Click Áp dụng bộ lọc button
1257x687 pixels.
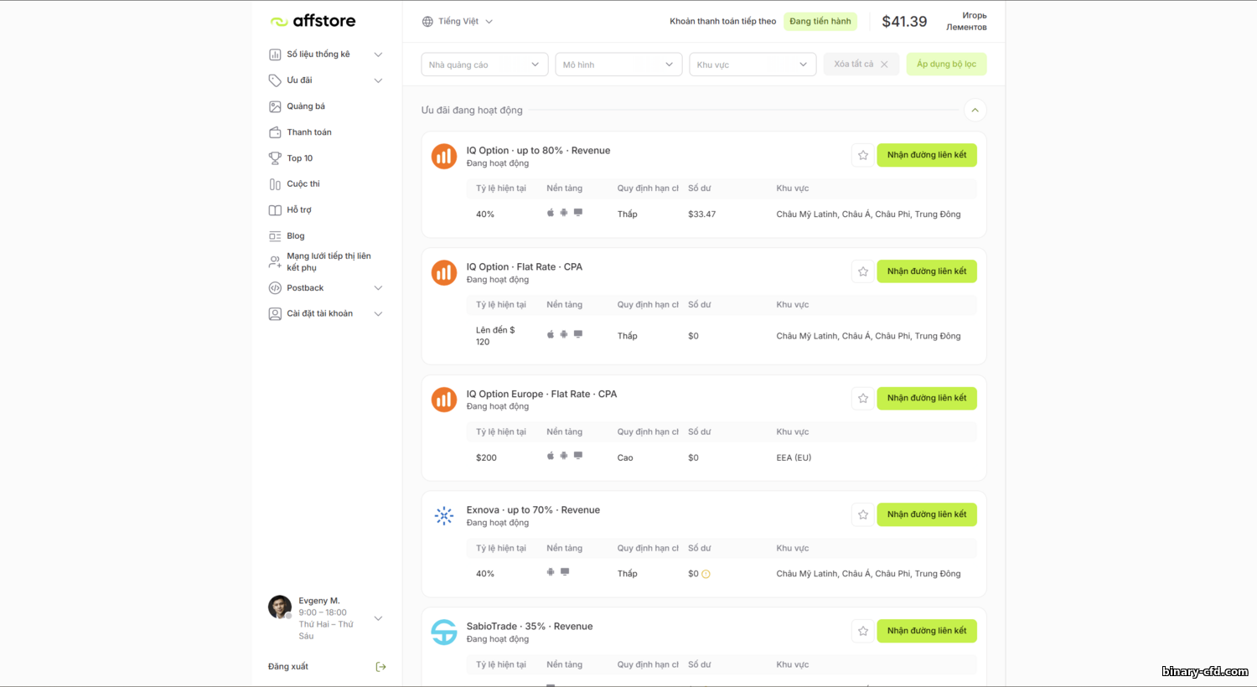tap(946, 65)
